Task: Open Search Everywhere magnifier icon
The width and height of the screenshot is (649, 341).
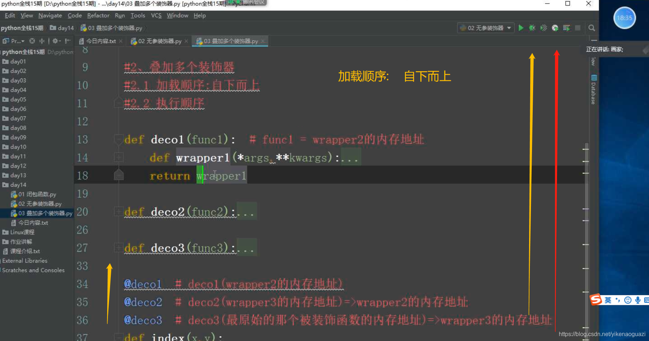Action: pyautogui.click(x=592, y=28)
